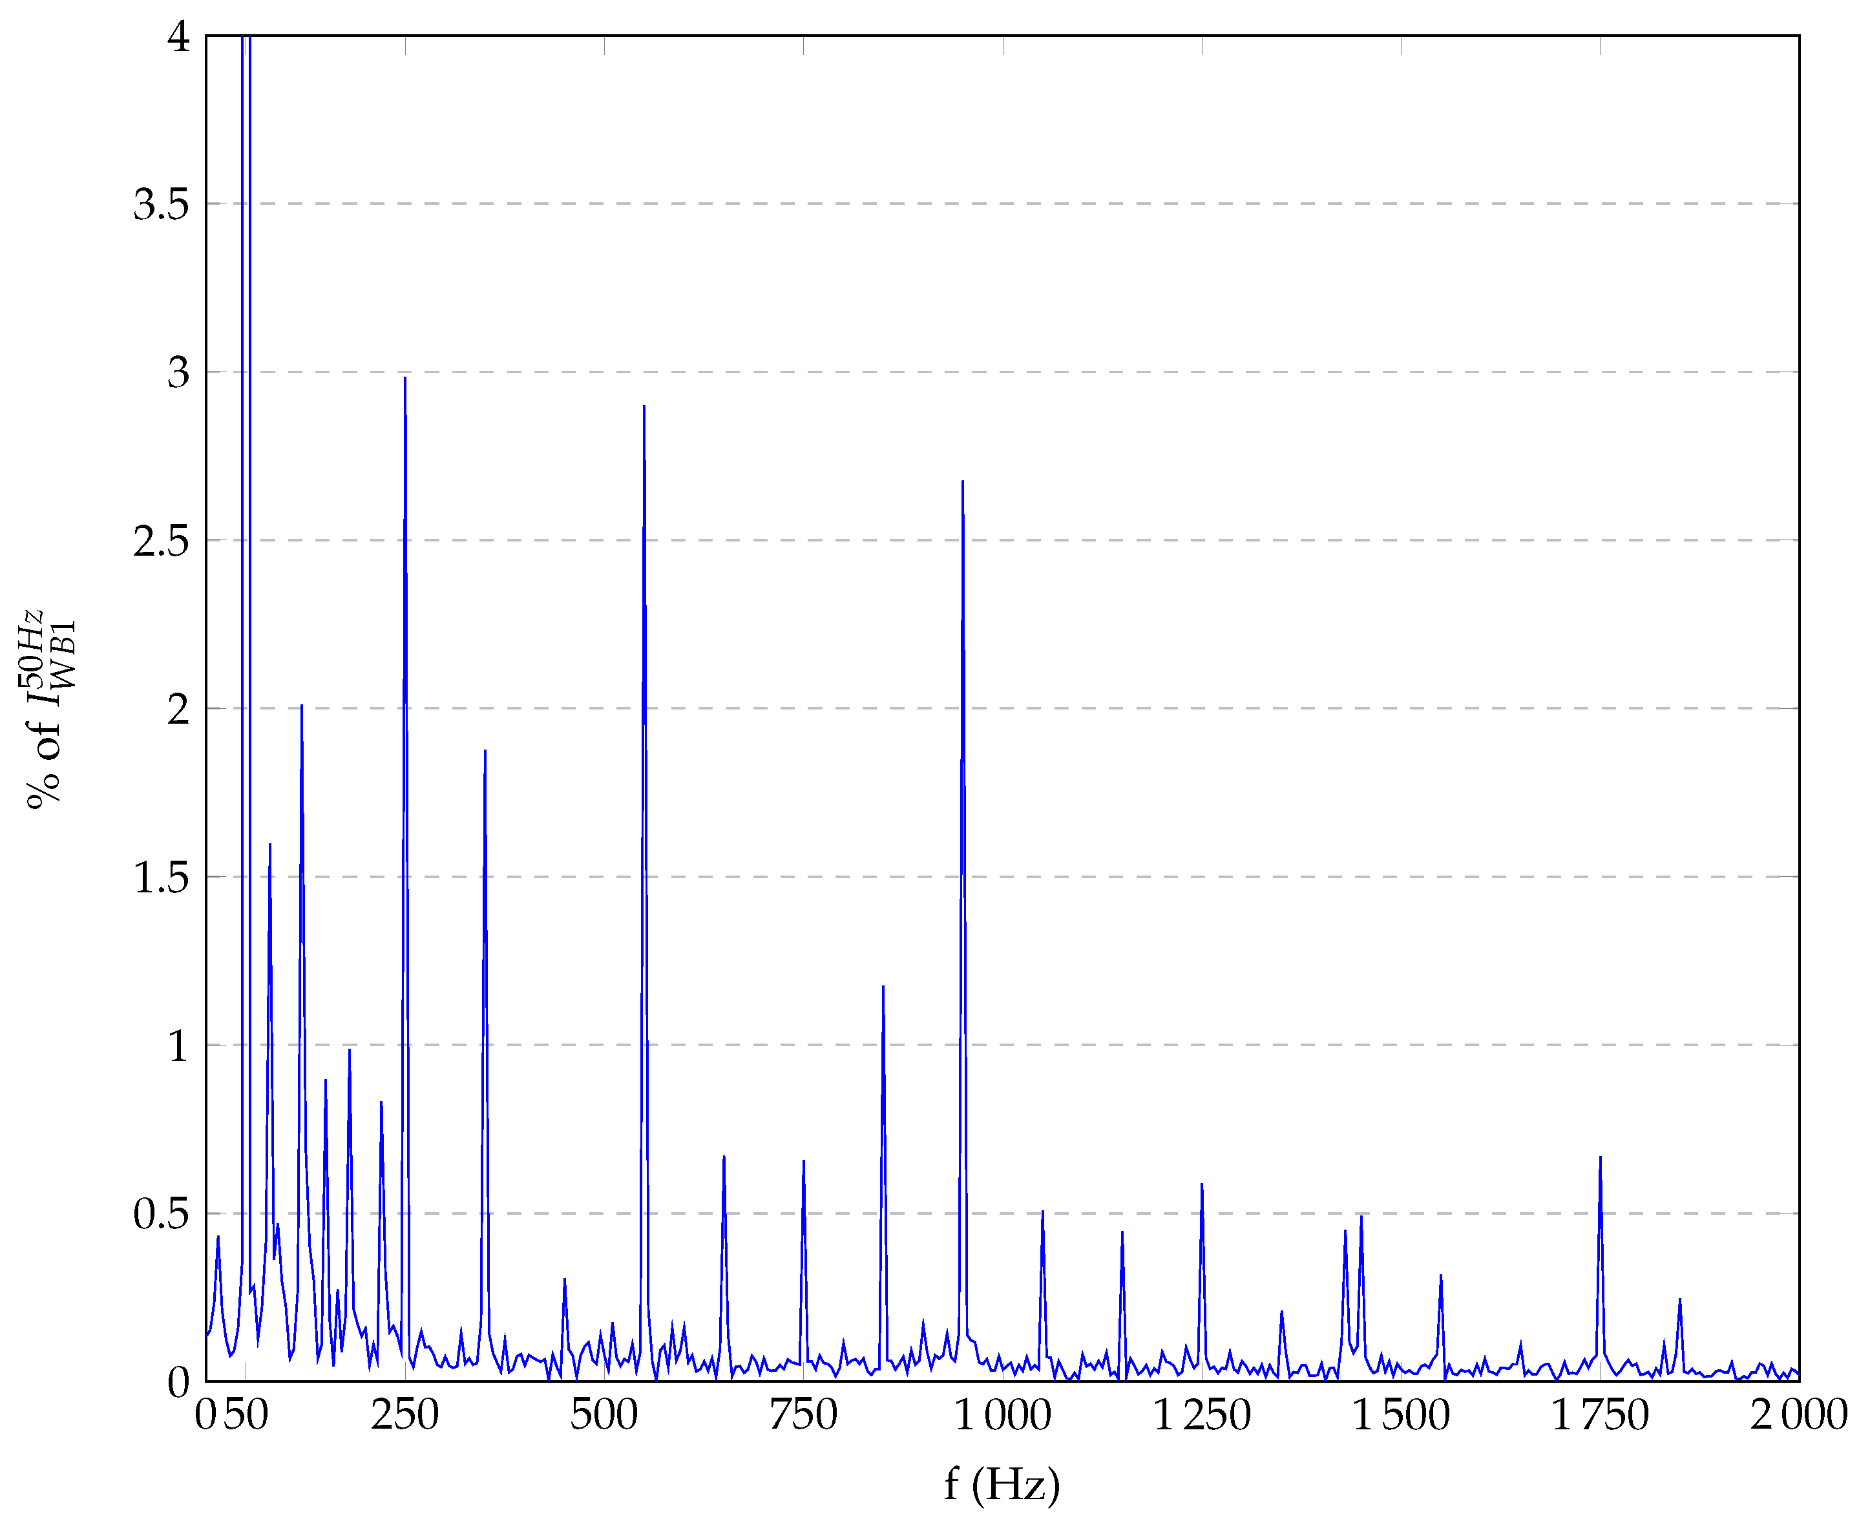Click the tip of the 250 Hz peak
The image size is (1859, 1523).
pyautogui.click(x=404, y=378)
